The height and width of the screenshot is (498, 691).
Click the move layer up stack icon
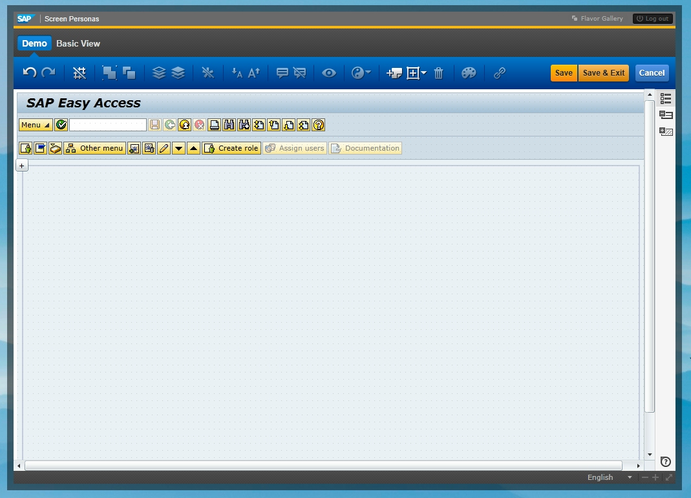[158, 73]
